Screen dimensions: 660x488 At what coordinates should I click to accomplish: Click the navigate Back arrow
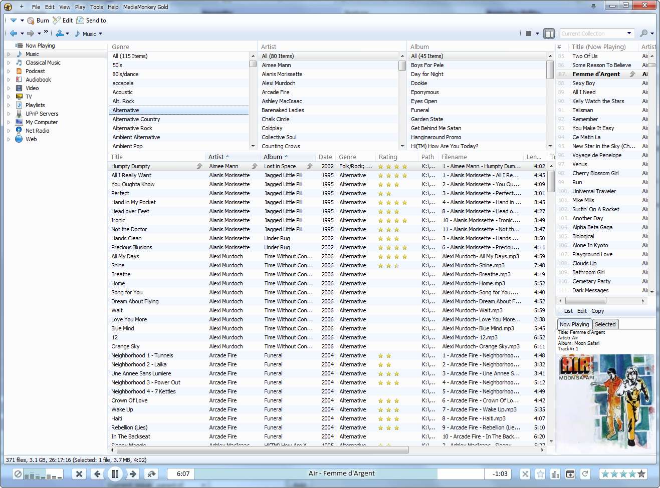[14, 34]
